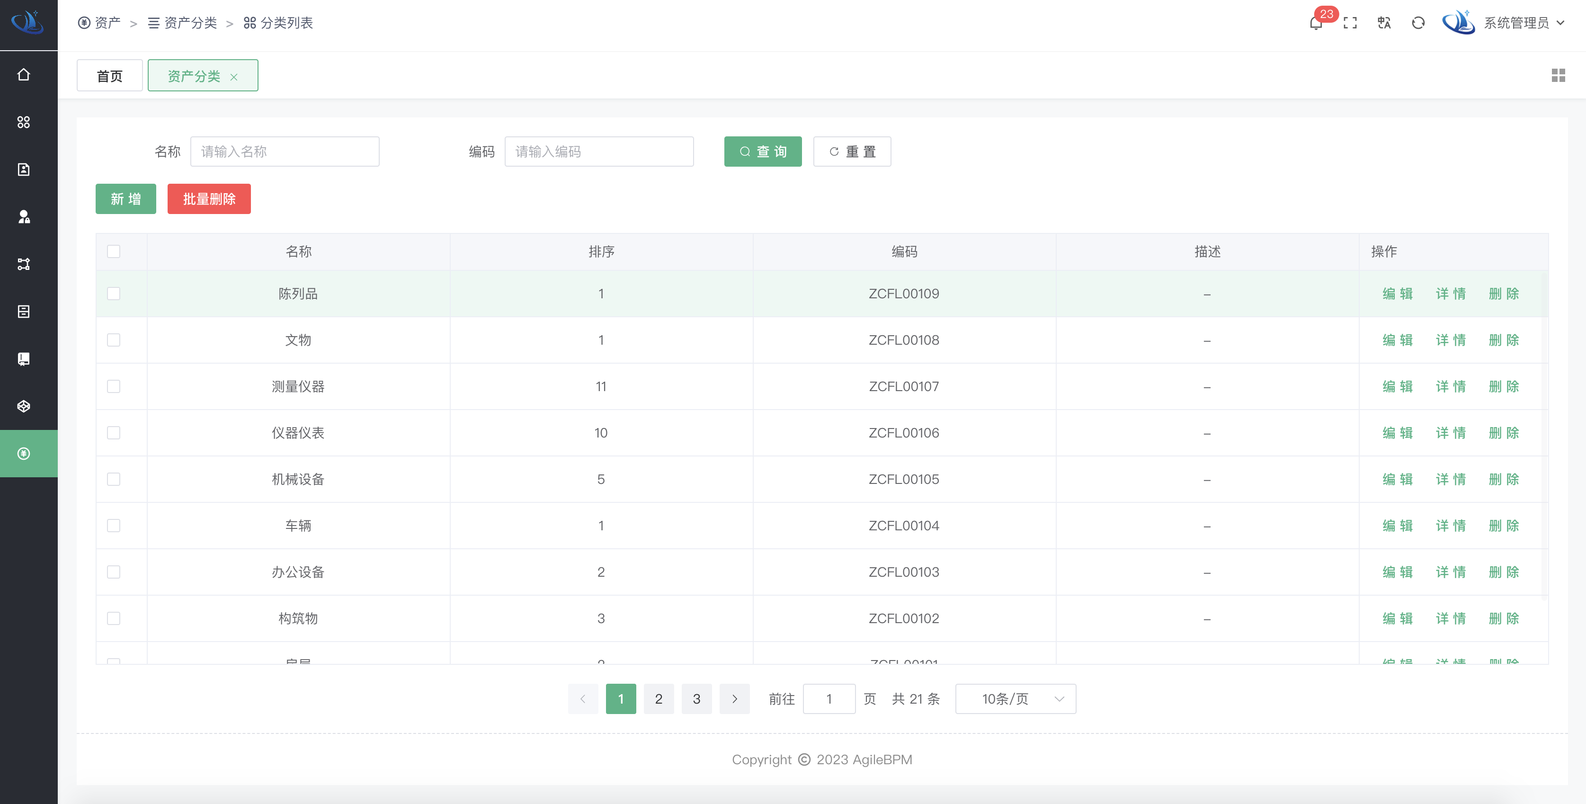Delete the 测量仪器 row
This screenshot has width=1586, height=804.
click(1504, 386)
